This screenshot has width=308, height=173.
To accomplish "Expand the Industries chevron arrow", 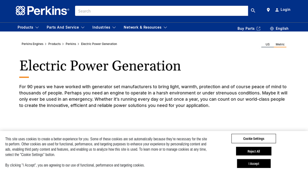I will click(x=114, y=27).
